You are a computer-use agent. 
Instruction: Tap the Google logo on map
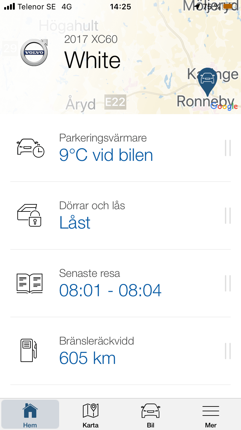[x=224, y=107]
